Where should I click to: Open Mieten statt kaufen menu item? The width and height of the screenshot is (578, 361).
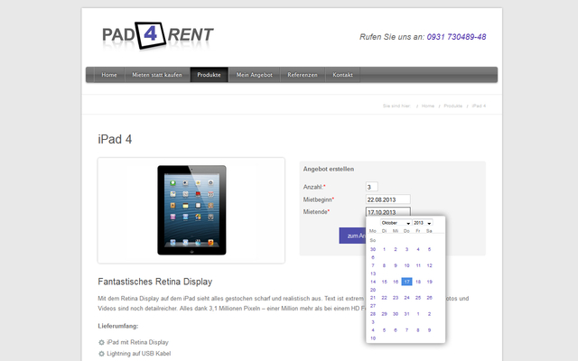point(157,75)
